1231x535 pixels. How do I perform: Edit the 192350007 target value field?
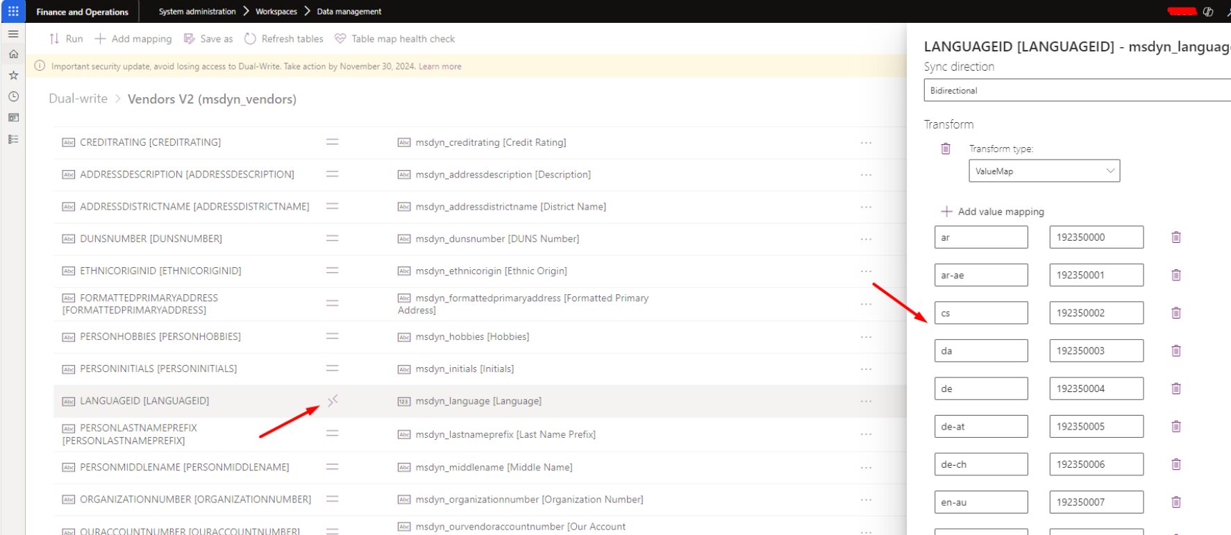tap(1096, 502)
